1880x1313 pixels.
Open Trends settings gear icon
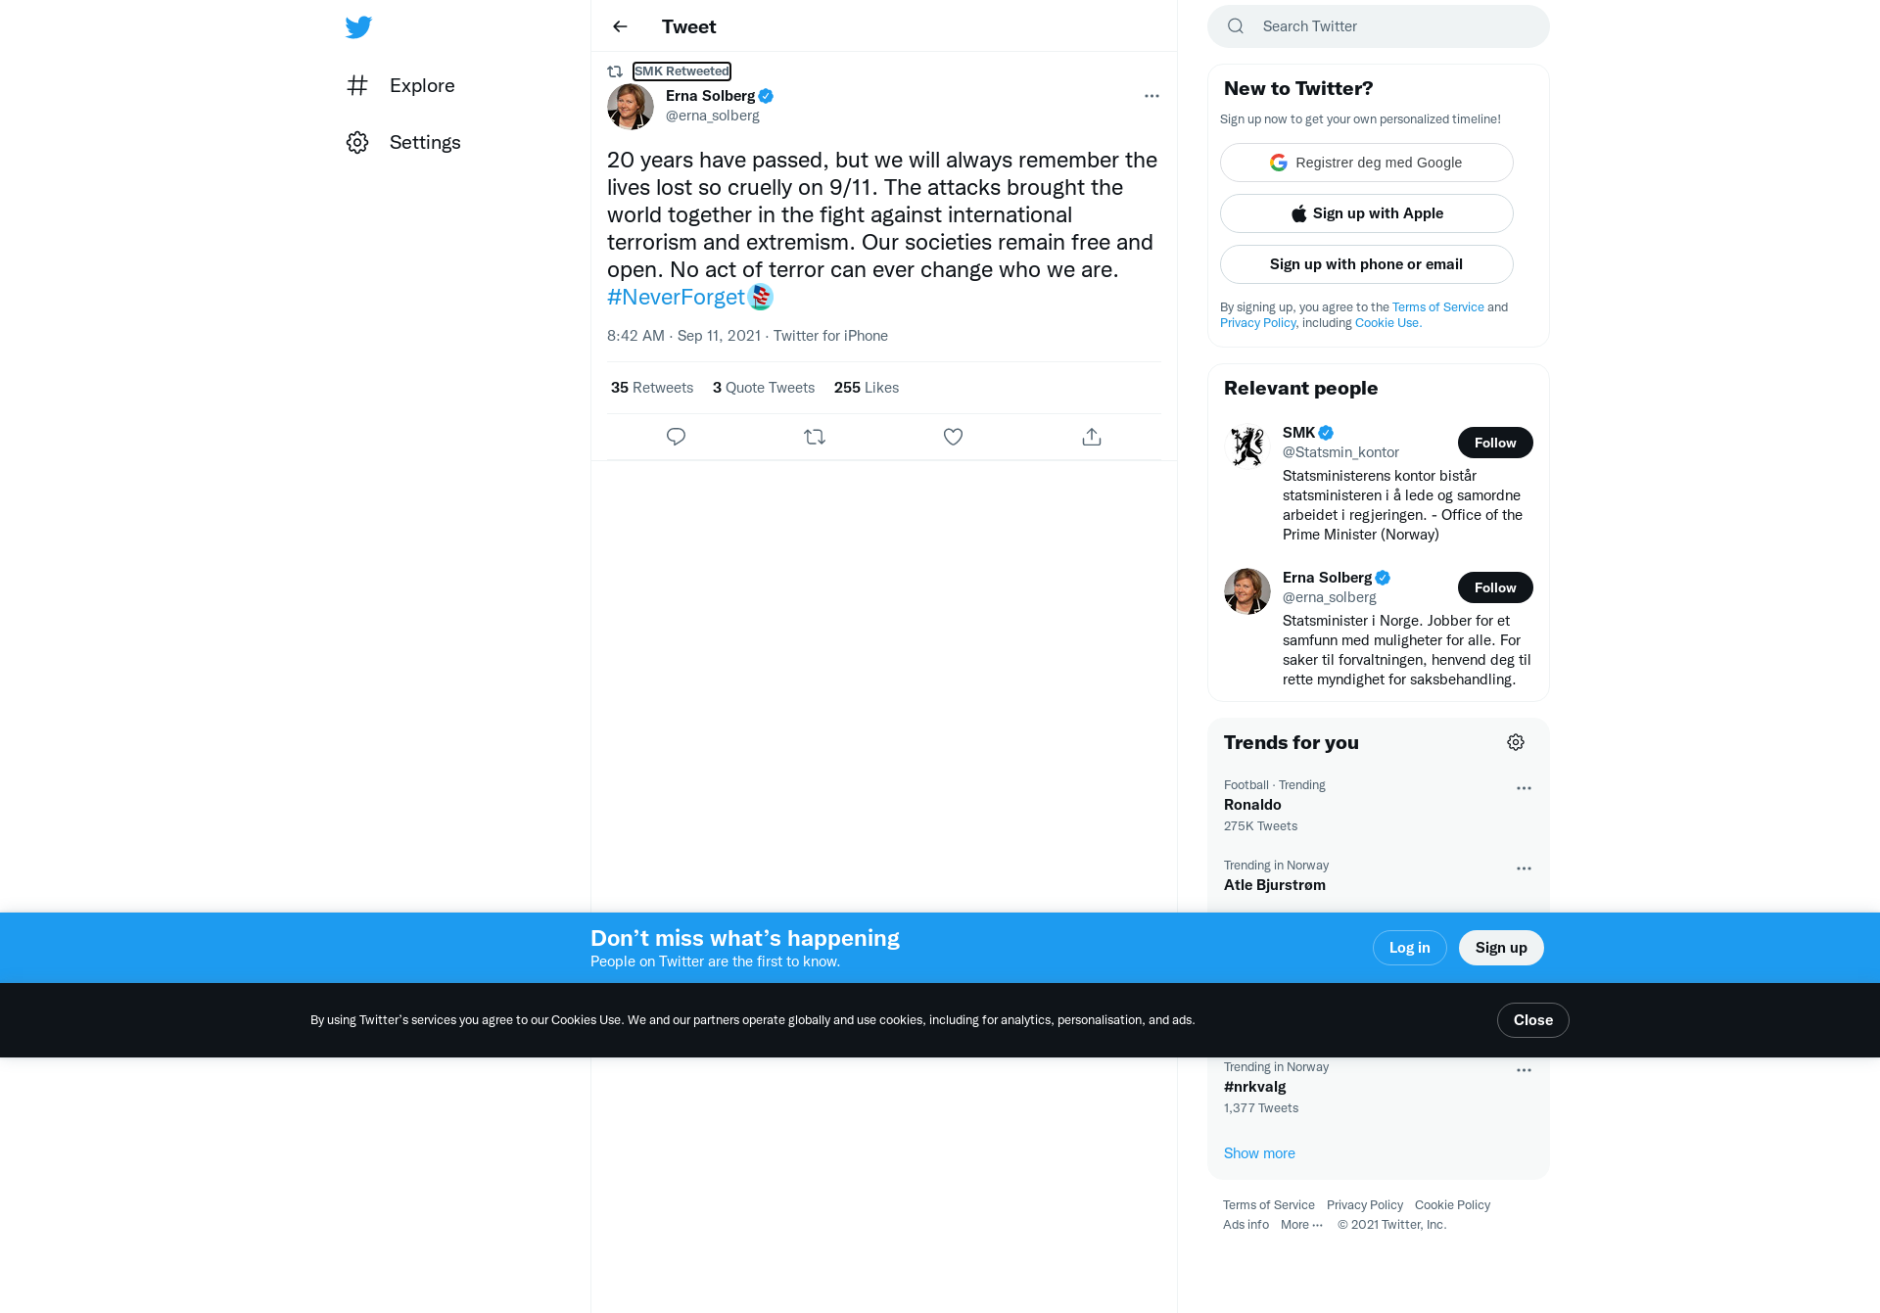1516,742
